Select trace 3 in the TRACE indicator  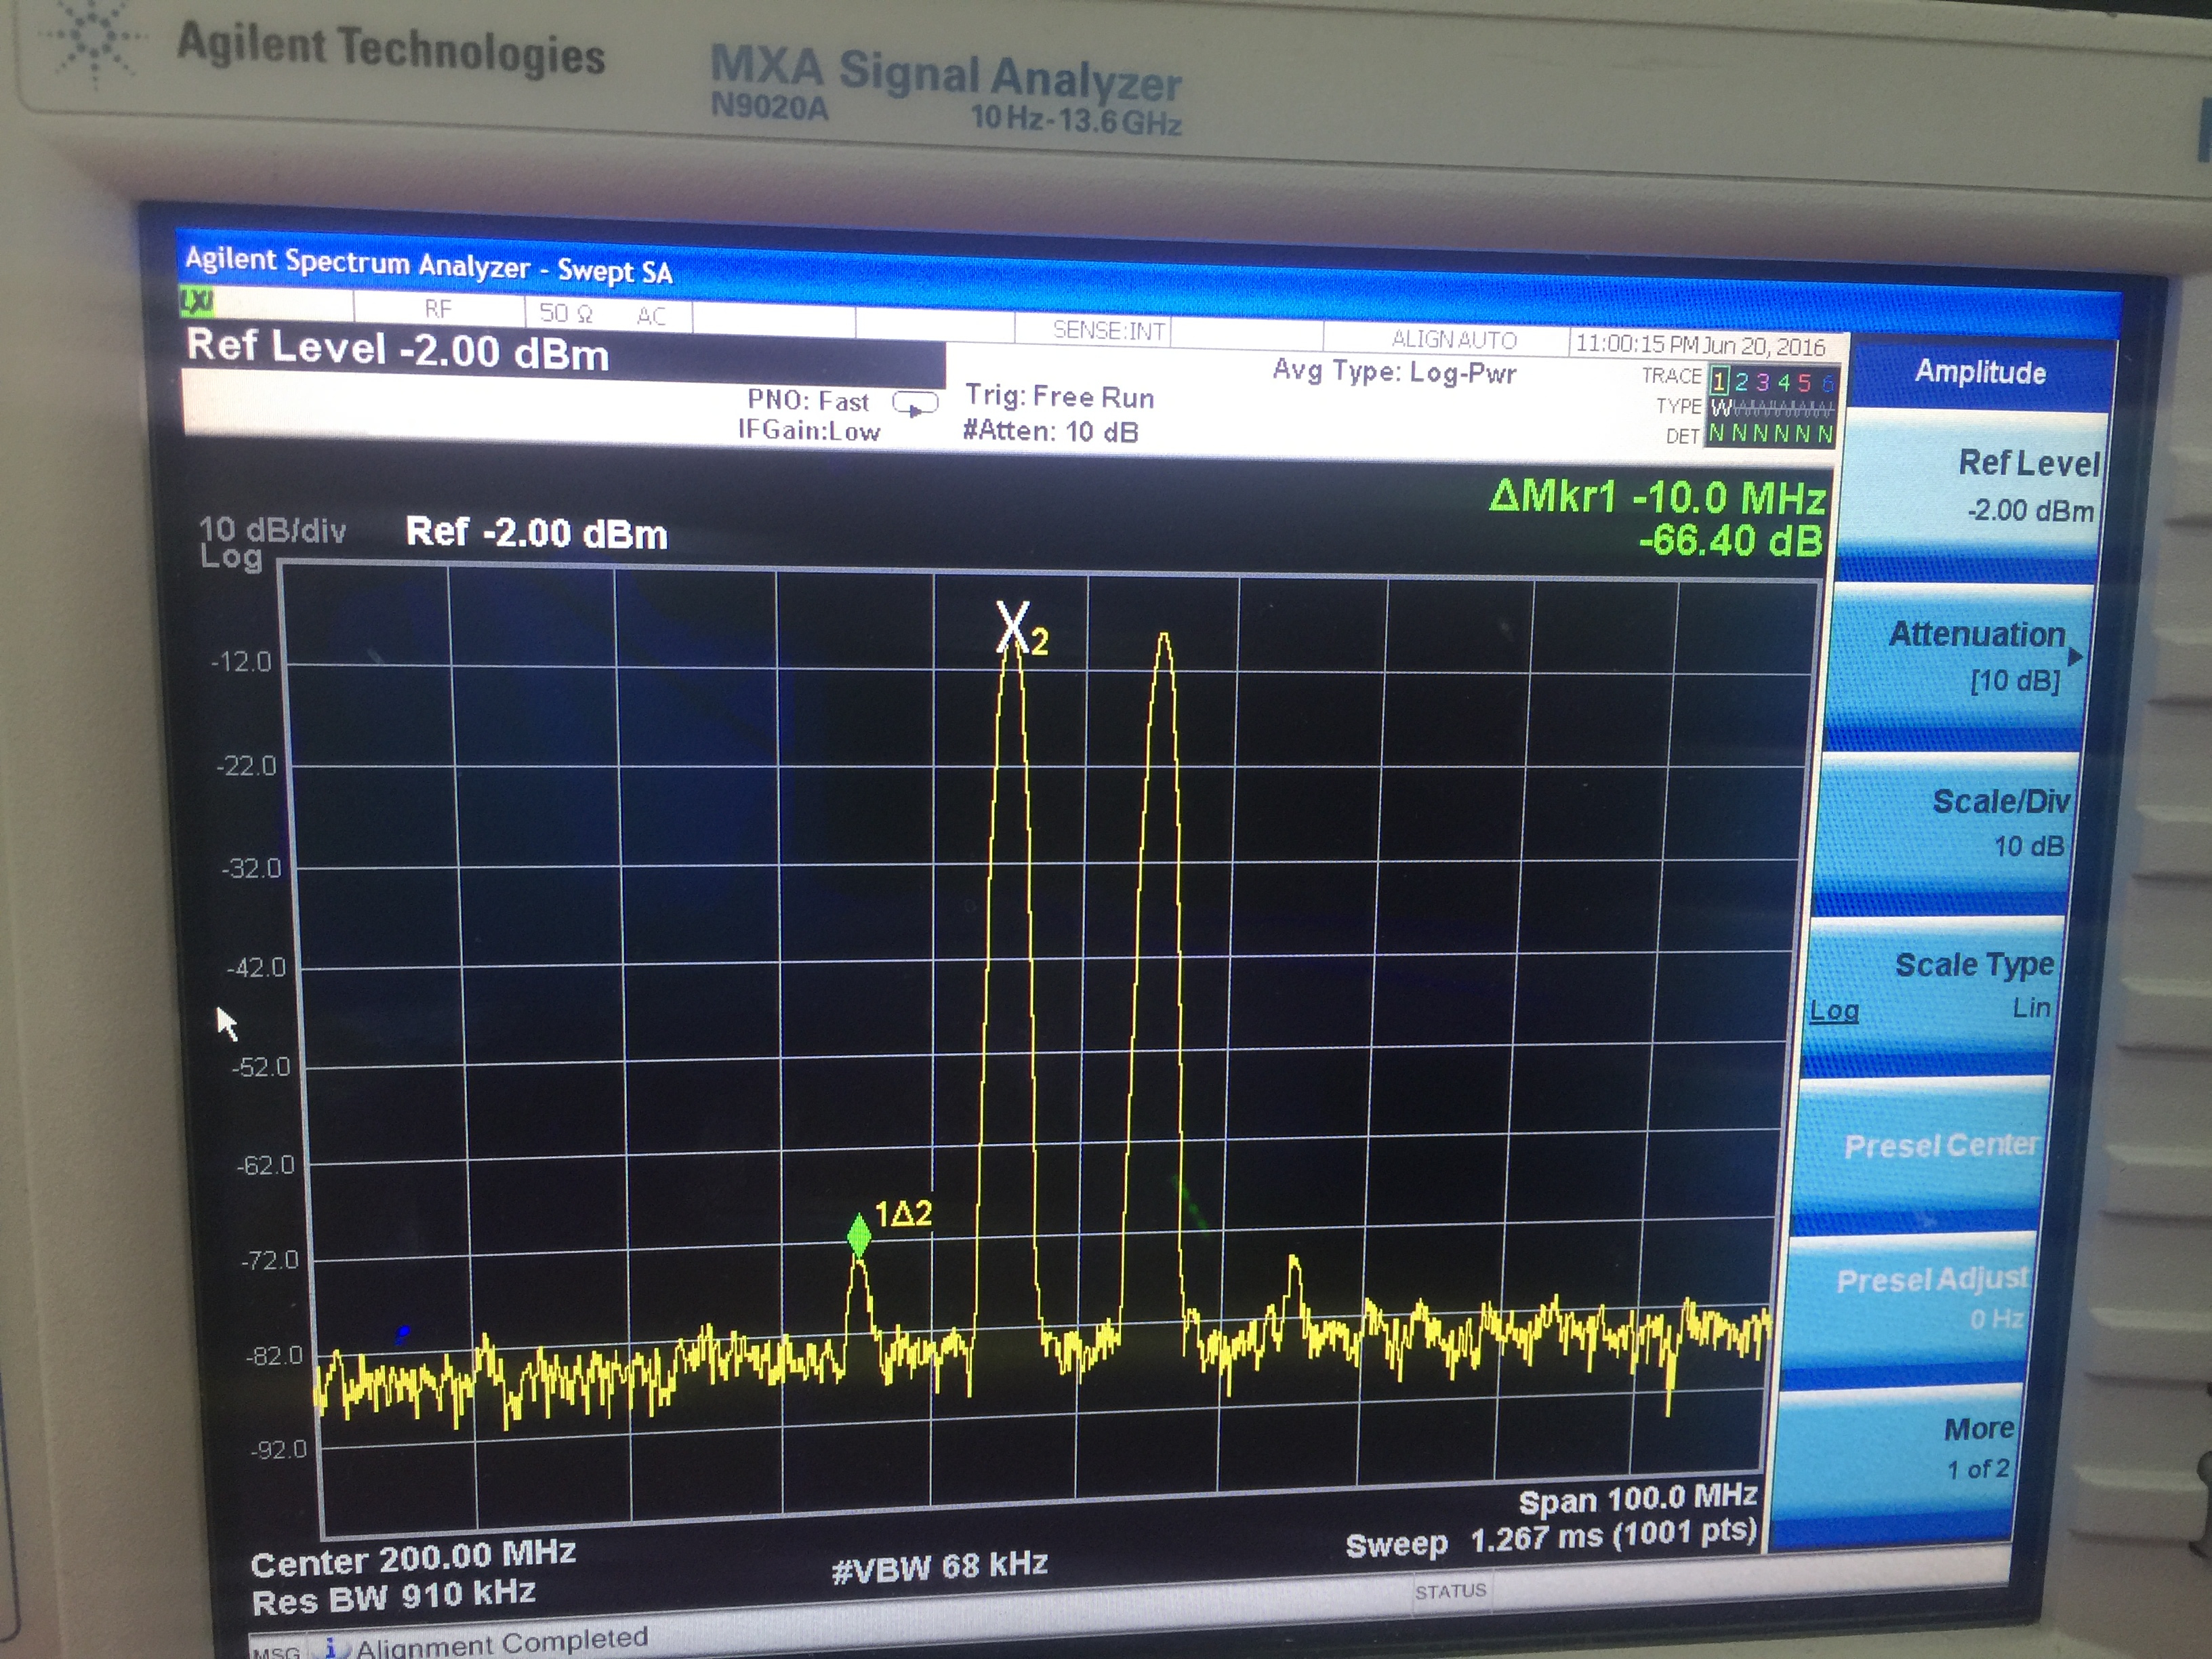click(1762, 383)
